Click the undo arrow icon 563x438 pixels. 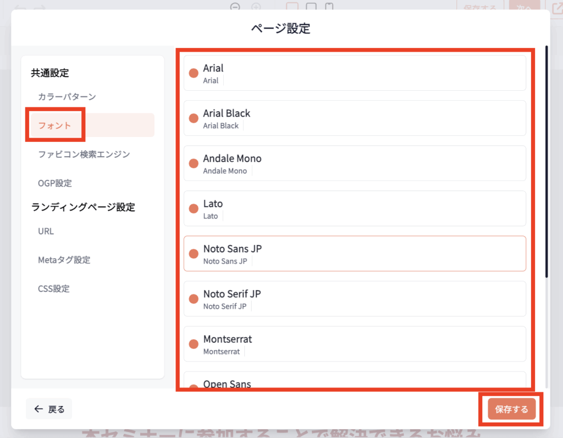click(x=20, y=8)
